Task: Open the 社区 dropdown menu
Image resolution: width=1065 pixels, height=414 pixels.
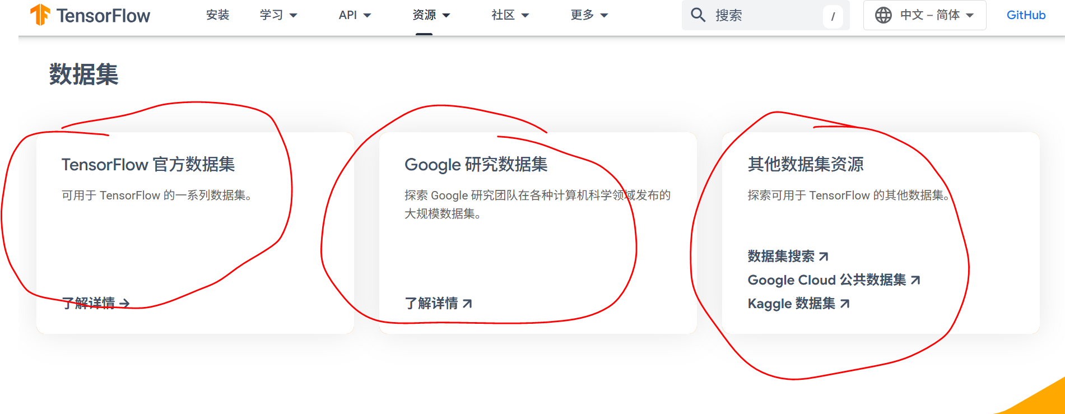Action: coord(510,15)
